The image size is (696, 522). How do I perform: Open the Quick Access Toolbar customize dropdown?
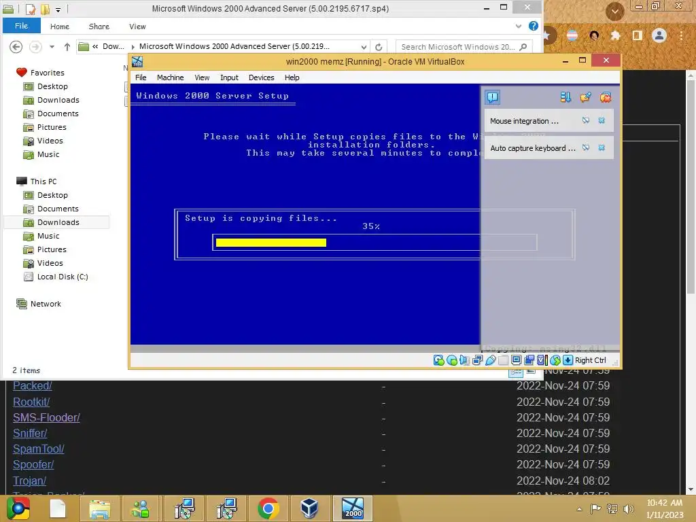click(58, 9)
